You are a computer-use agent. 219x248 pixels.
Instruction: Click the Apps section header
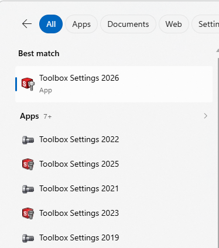click(x=29, y=116)
